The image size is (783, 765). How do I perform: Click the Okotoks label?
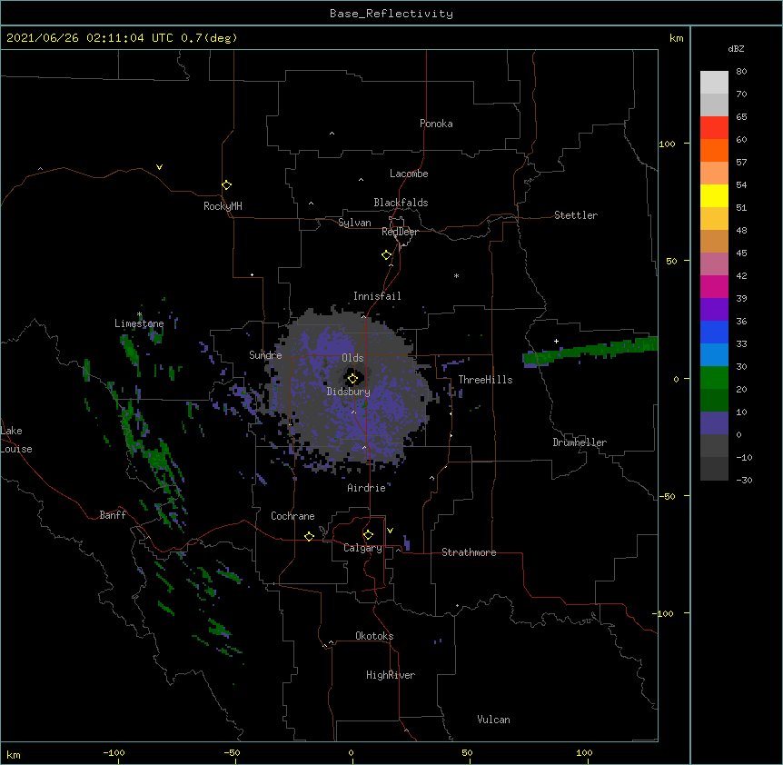(x=374, y=636)
